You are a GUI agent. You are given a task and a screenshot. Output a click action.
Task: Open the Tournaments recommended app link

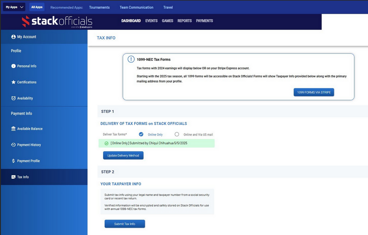[99, 7]
